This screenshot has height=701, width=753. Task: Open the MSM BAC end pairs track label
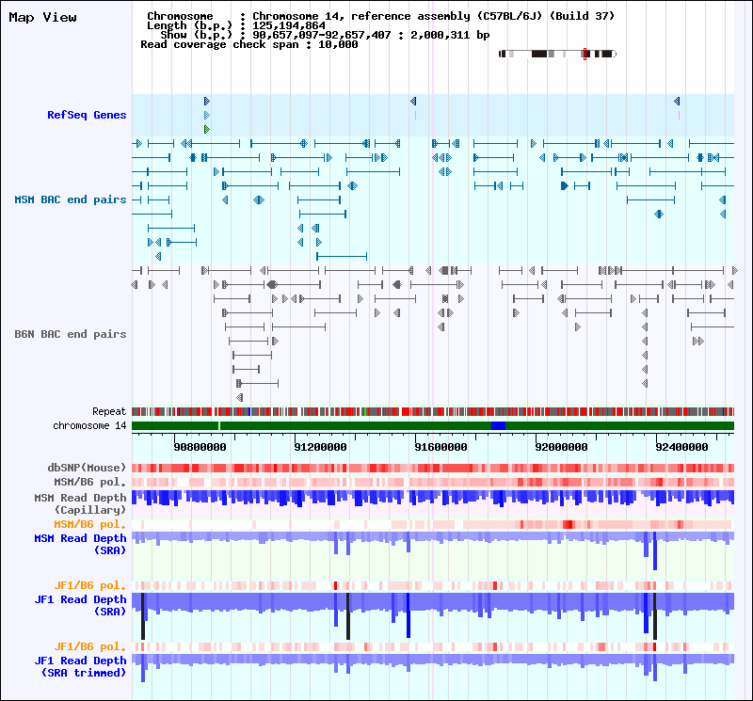click(70, 199)
